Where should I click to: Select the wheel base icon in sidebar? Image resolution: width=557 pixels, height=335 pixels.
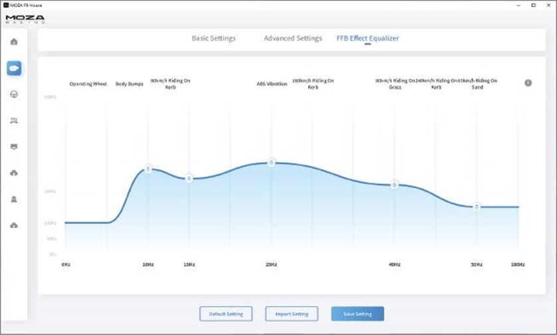pos(14,68)
